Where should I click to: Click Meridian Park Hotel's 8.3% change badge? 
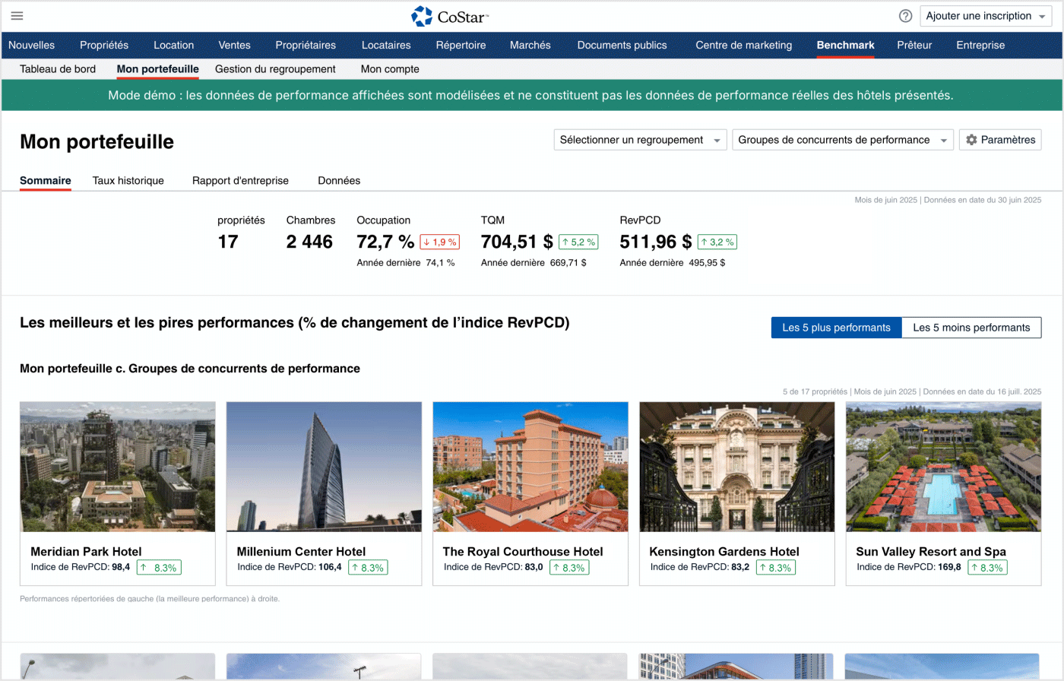tap(159, 568)
